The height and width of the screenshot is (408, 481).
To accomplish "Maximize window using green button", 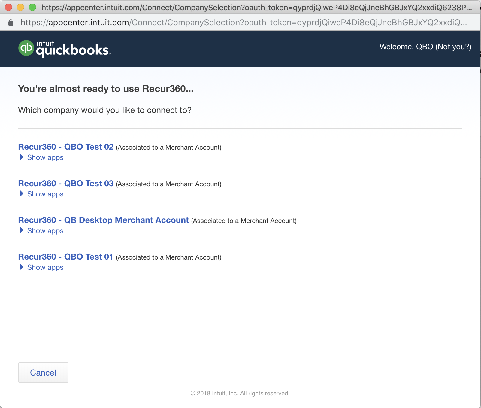I will click(x=32, y=7).
